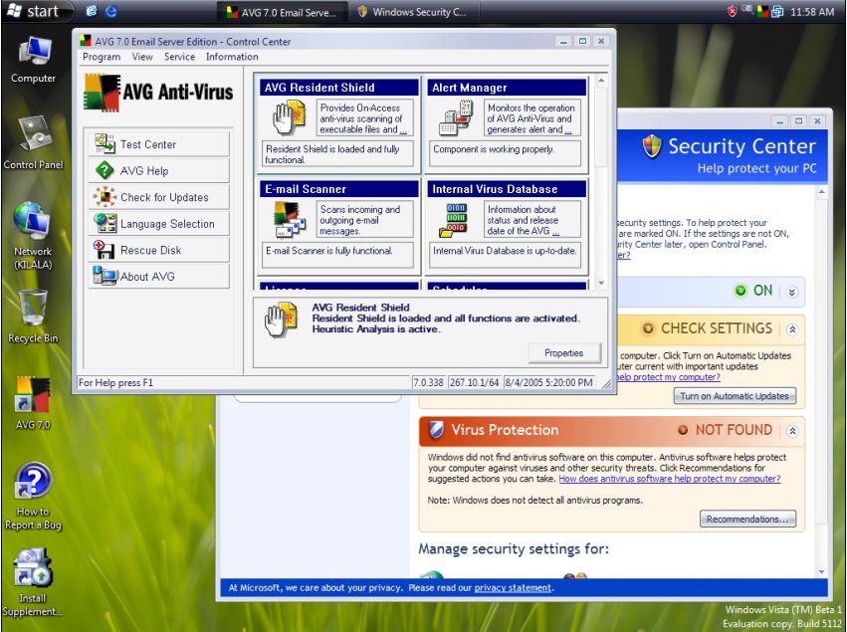847x632 pixels.
Task: Open the View menu
Action: (x=142, y=57)
